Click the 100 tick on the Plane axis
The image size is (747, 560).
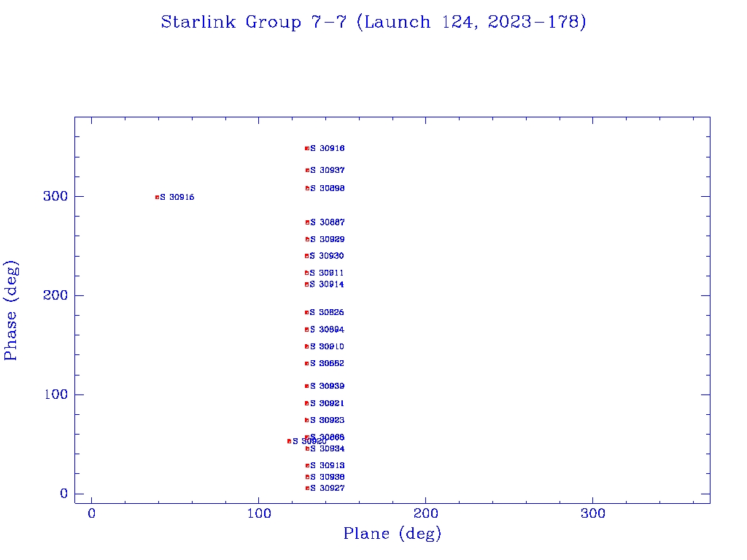pos(259,513)
